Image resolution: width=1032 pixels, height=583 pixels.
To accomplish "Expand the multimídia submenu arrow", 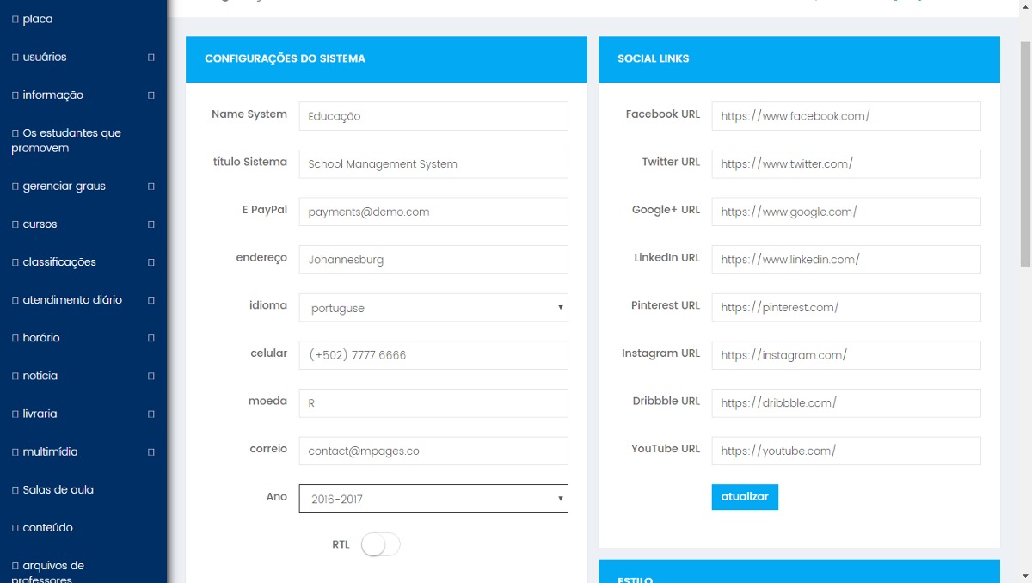I will click(151, 451).
